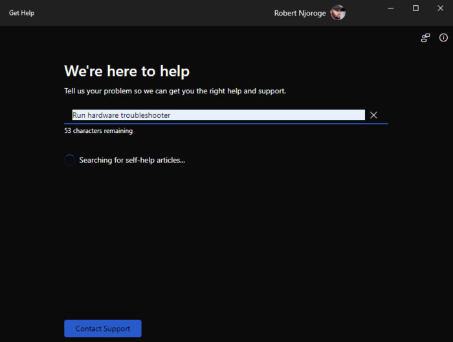Click the Tell us your problem subtitle
This screenshot has width=453, height=342.
pos(175,91)
